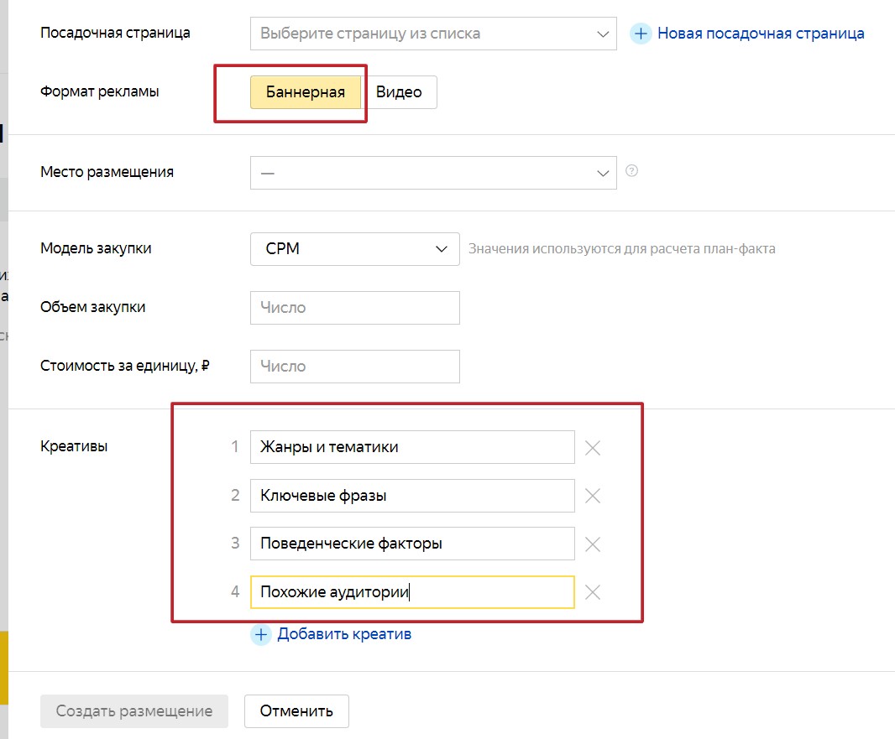The height and width of the screenshot is (739, 895).
Task: Click the 'Стоимость за единицу' input field
Action: pyautogui.click(x=354, y=367)
